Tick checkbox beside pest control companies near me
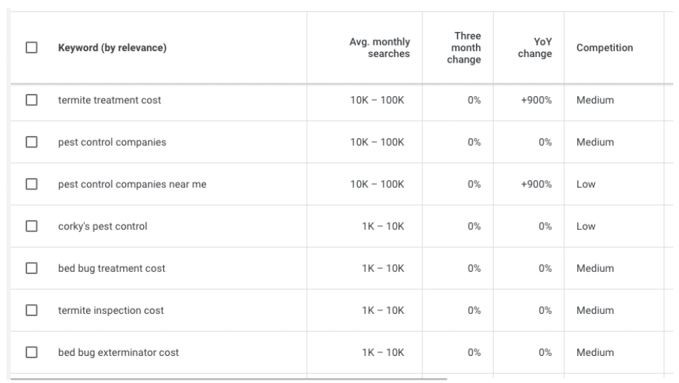The image size is (679, 383). click(x=31, y=184)
